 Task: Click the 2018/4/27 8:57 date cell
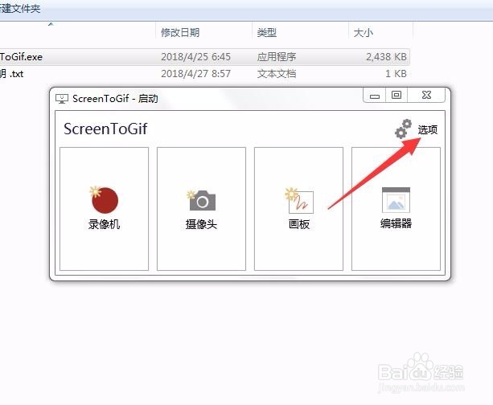[x=195, y=73]
